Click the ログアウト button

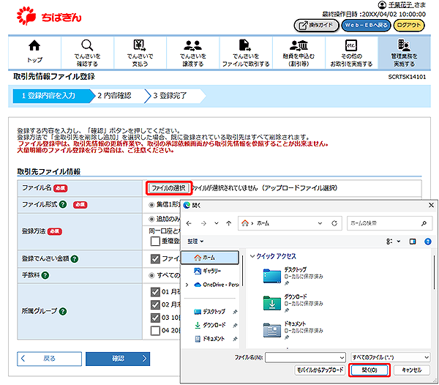pos(409,26)
